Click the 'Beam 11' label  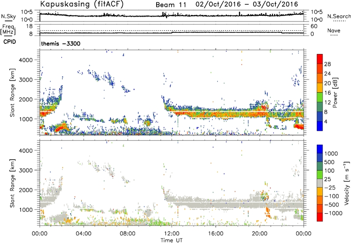(x=171, y=5)
